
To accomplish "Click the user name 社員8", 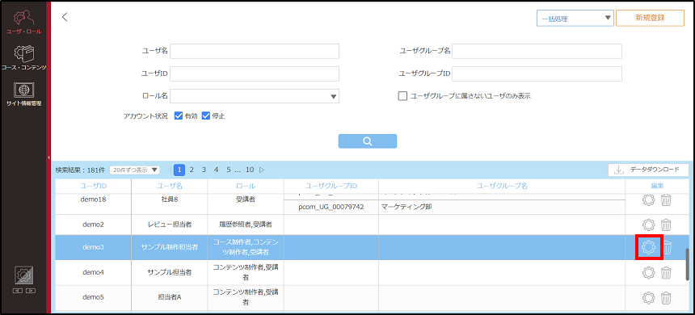I will click(x=170, y=199).
